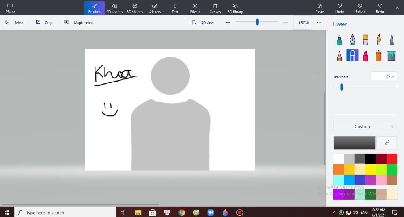Open the Text tab
Image resolution: width=404 pixels, height=217 pixels.
[175, 8]
